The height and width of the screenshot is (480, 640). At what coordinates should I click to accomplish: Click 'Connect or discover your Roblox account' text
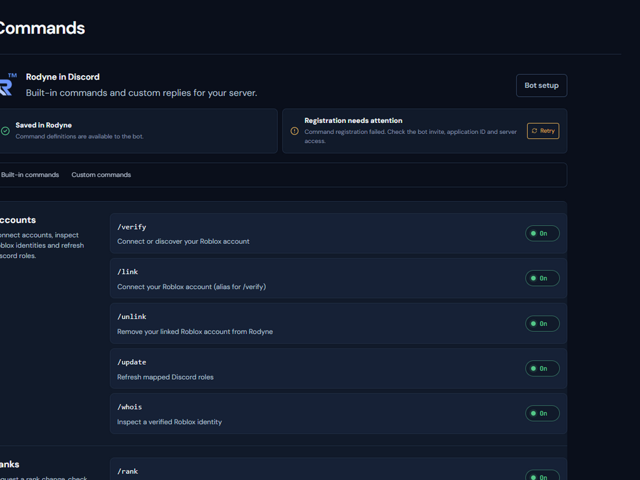[183, 241]
